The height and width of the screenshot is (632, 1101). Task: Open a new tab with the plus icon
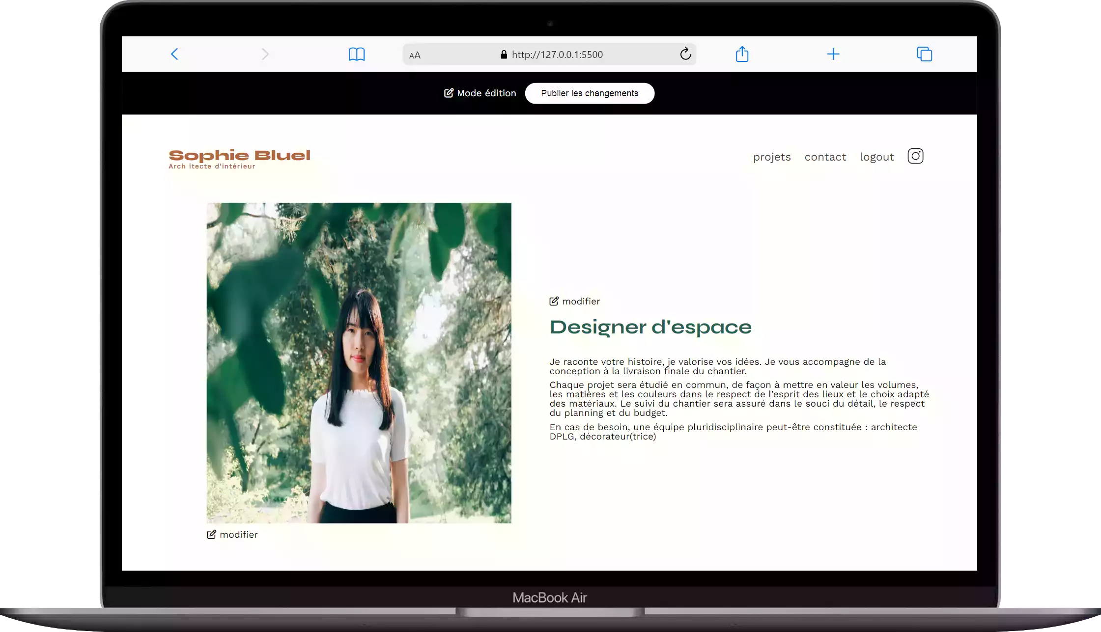click(x=833, y=54)
